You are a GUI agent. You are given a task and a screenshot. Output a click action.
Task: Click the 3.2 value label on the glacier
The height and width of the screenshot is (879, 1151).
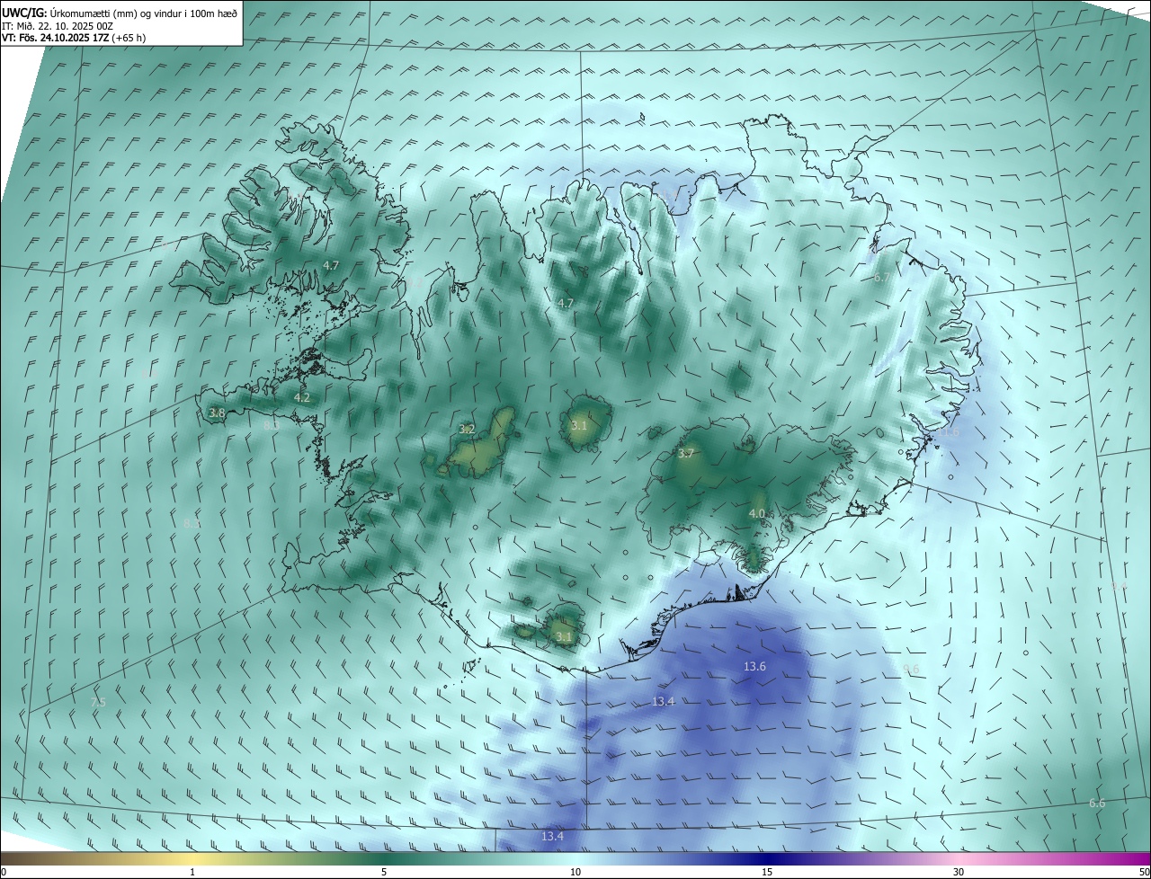pyautogui.click(x=467, y=430)
